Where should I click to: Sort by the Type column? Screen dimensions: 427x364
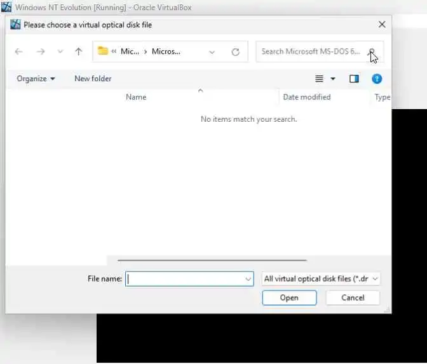pos(383,97)
